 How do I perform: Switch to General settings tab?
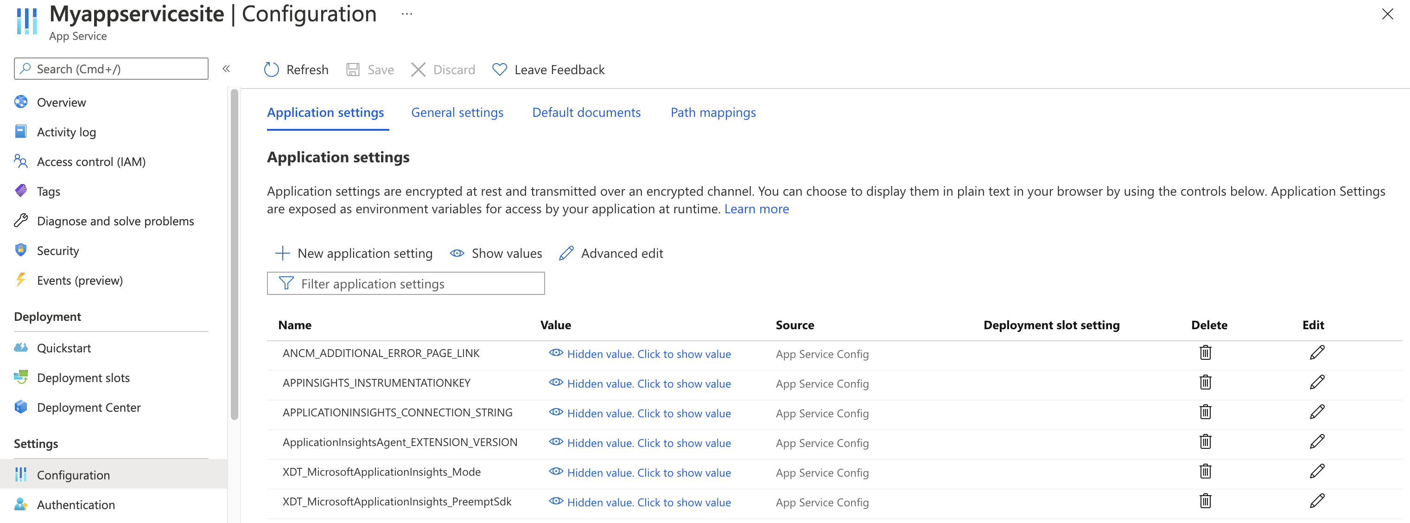[x=457, y=113]
